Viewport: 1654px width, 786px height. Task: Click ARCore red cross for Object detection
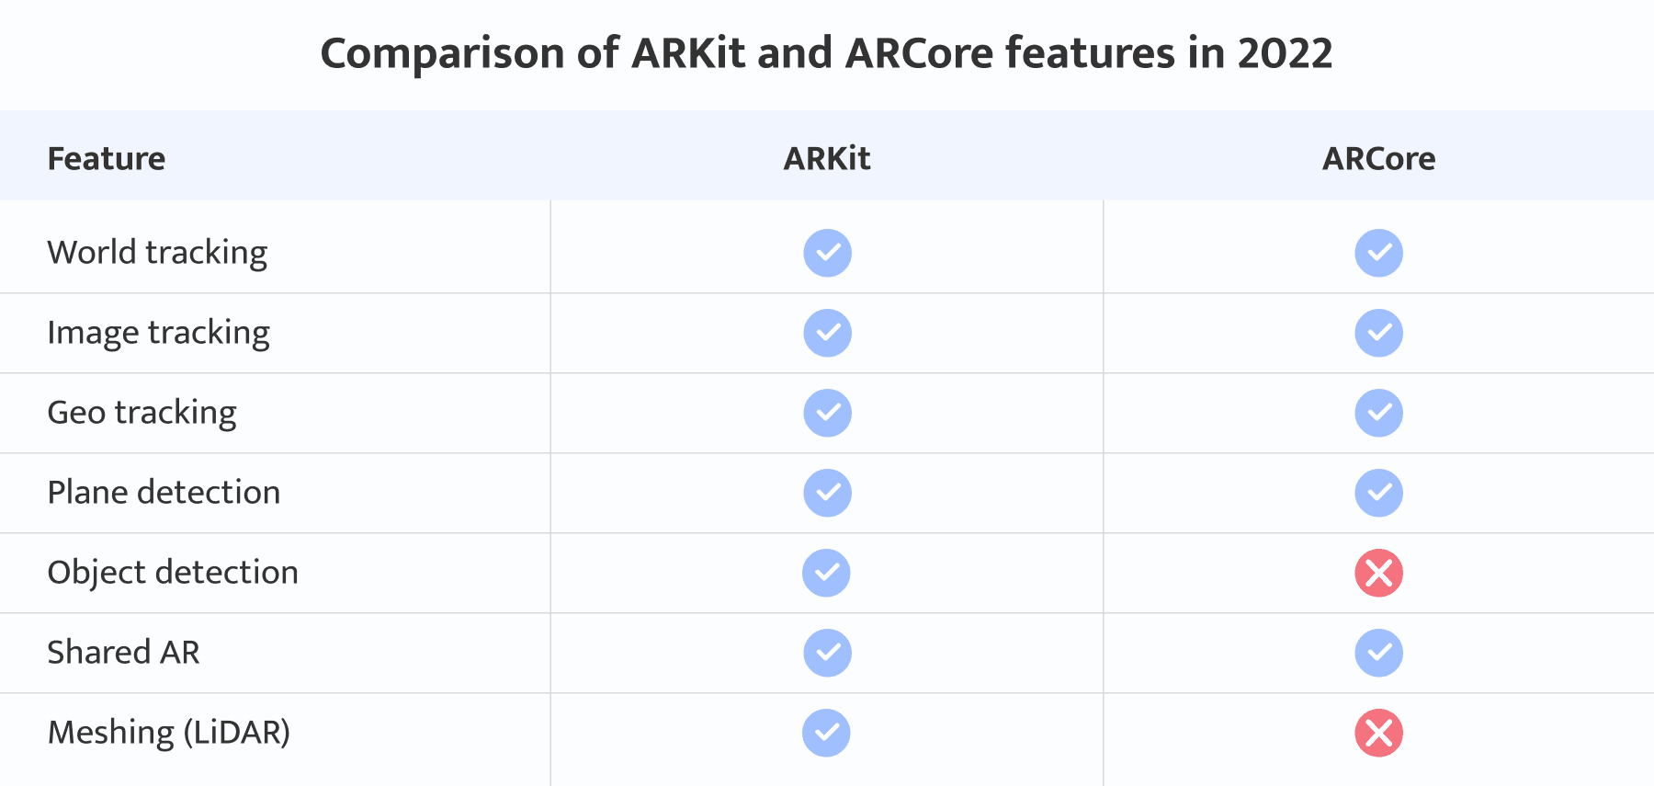click(1378, 573)
